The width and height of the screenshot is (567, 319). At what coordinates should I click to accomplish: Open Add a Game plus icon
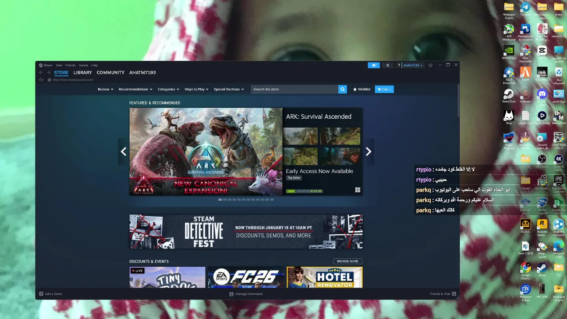tap(41, 294)
